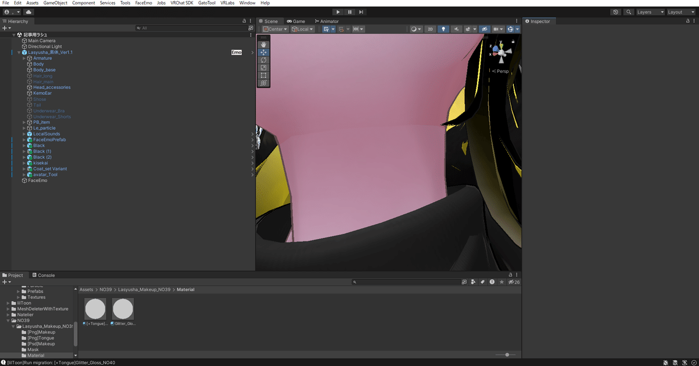Start Play mode
This screenshot has height=366, width=699.
(x=338, y=12)
